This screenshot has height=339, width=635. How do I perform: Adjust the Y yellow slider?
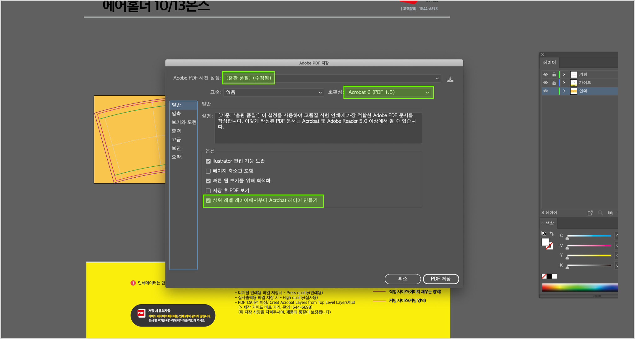(589, 256)
